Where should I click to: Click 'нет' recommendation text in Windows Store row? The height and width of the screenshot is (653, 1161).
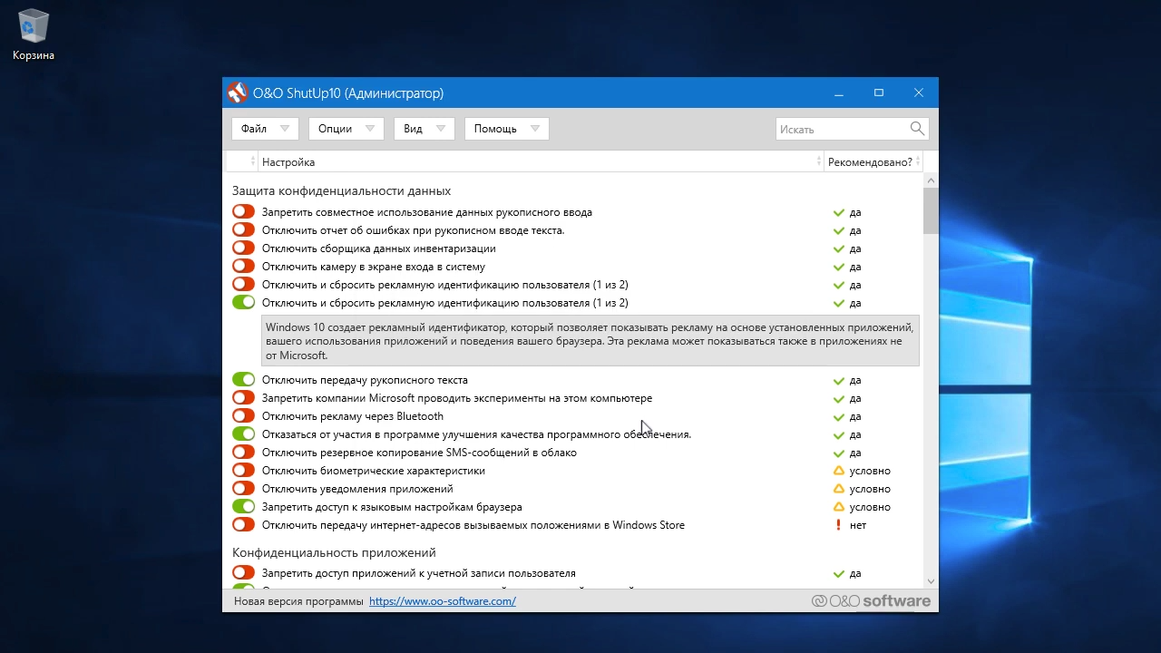pos(858,525)
